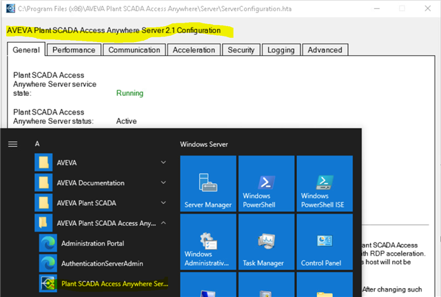Click the Administration Portal entry text
This screenshot has width=441, height=297.
pos(93,243)
